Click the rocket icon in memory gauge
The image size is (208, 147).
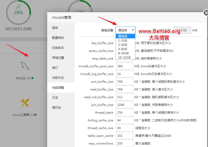click(x=18, y=6)
